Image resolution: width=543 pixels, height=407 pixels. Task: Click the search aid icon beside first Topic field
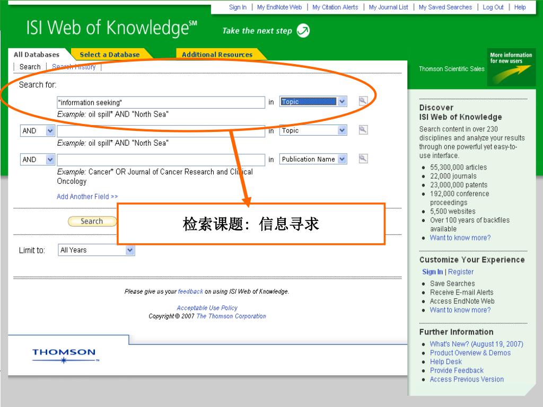click(363, 101)
